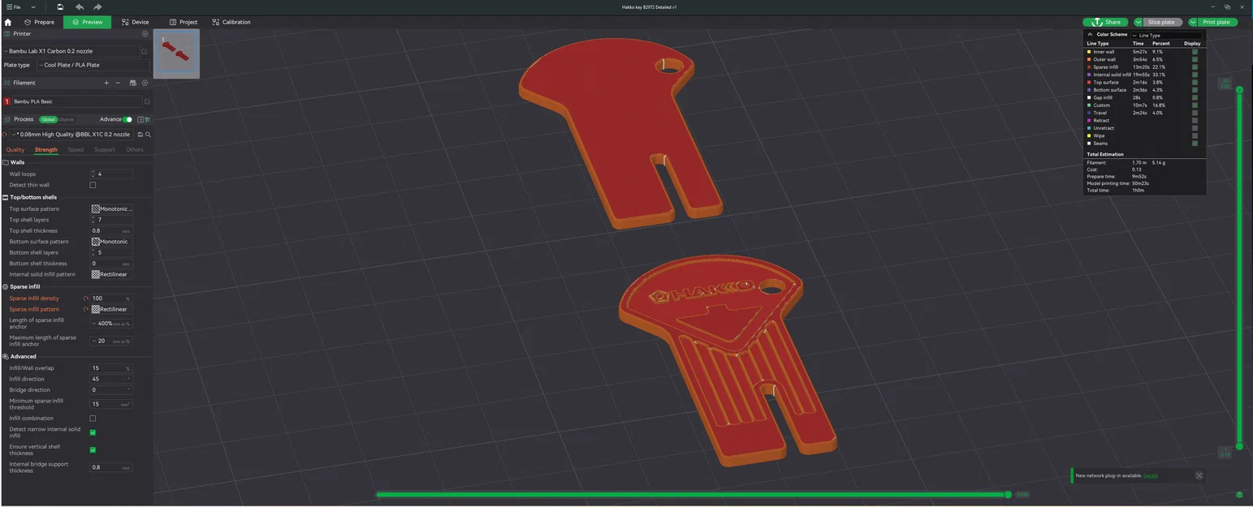Save the process preset

pos(140,135)
